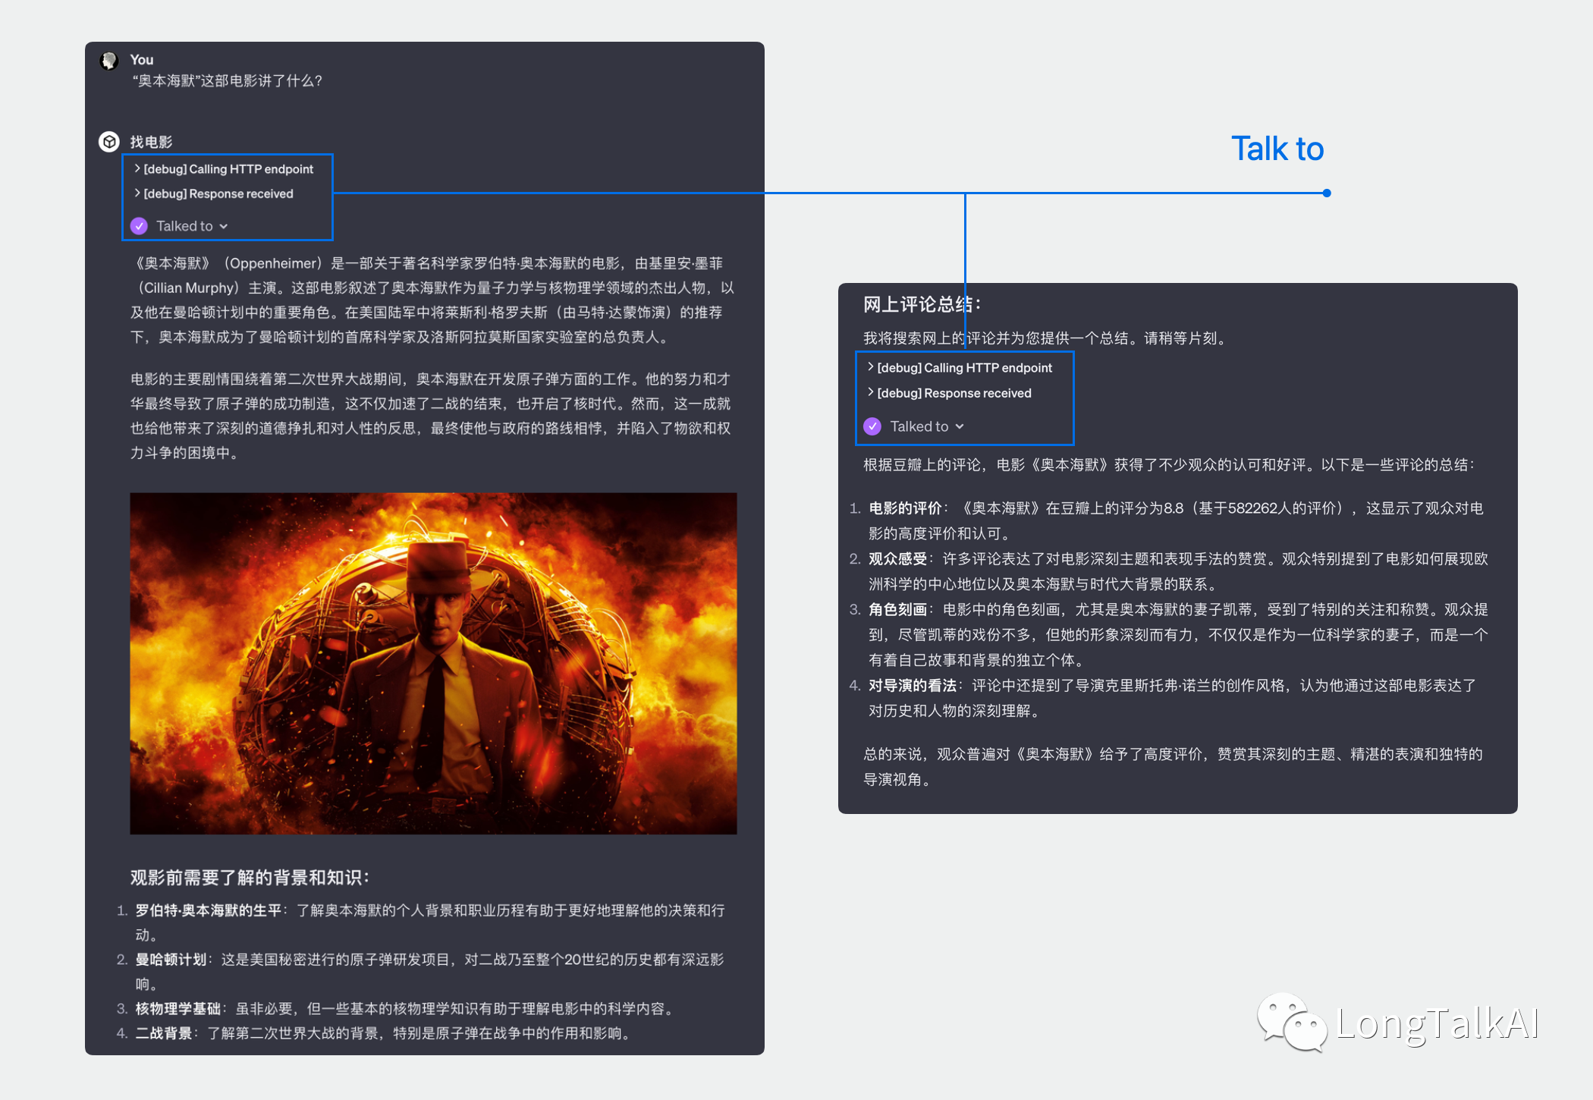1593x1100 pixels.
Task: Click the bold item 观众感受
Action: (898, 559)
